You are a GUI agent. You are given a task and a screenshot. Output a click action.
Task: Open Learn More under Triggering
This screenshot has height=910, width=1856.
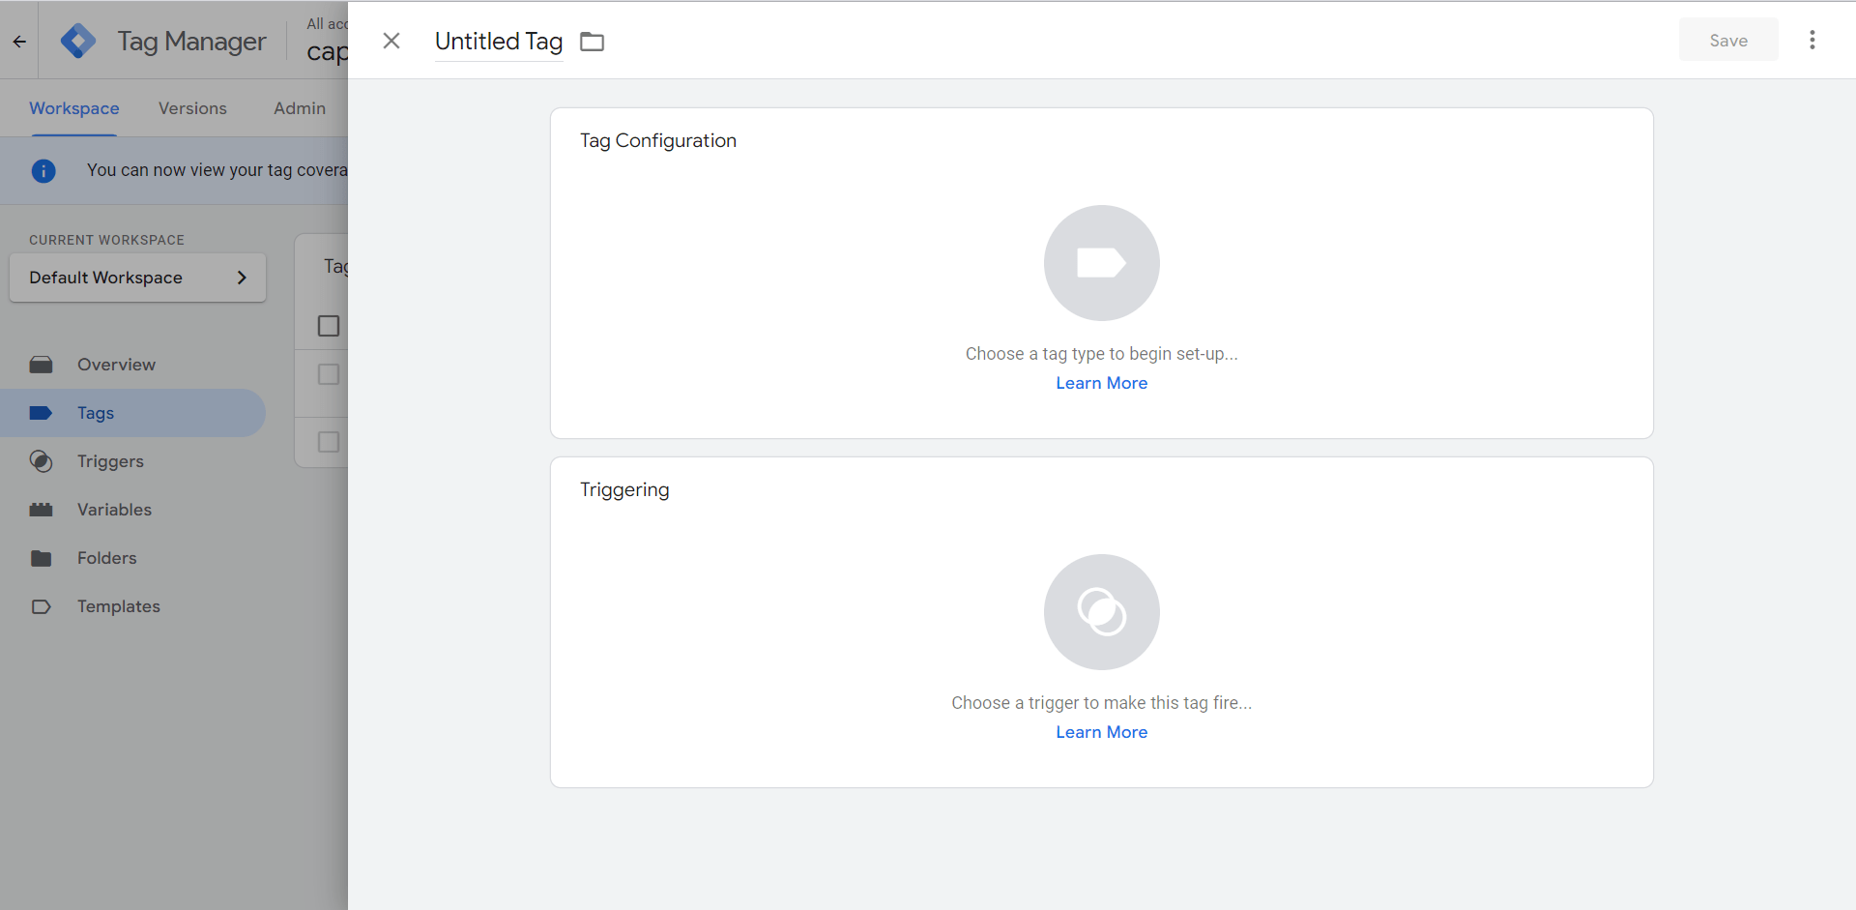tap(1102, 732)
